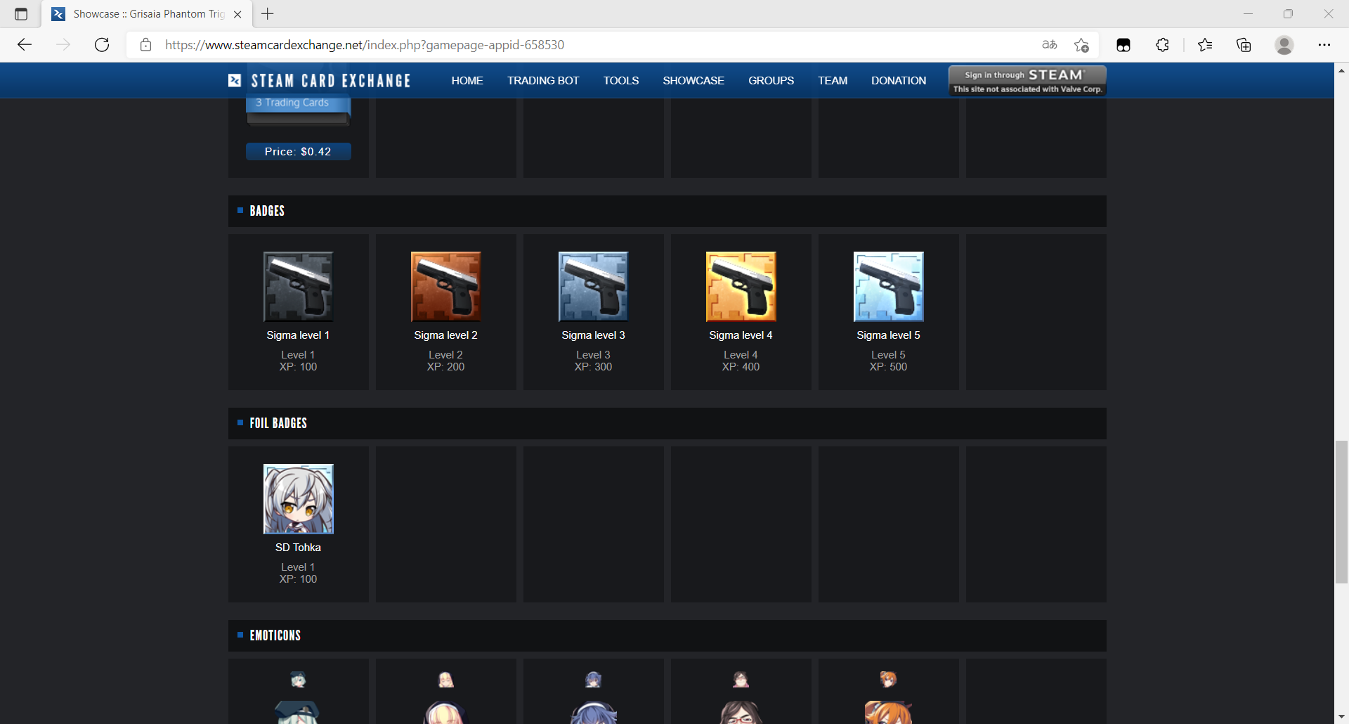This screenshot has width=1349, height=724.
Task: Click second small blonde emoticon
Action: [x=446, y=680]
